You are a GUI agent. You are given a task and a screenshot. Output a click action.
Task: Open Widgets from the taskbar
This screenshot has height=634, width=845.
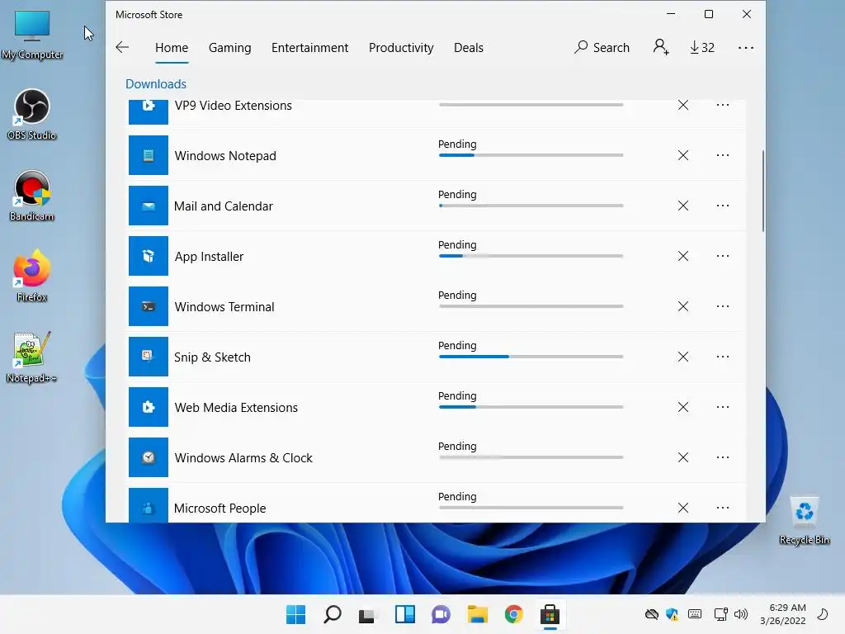[x=404, y=614]
